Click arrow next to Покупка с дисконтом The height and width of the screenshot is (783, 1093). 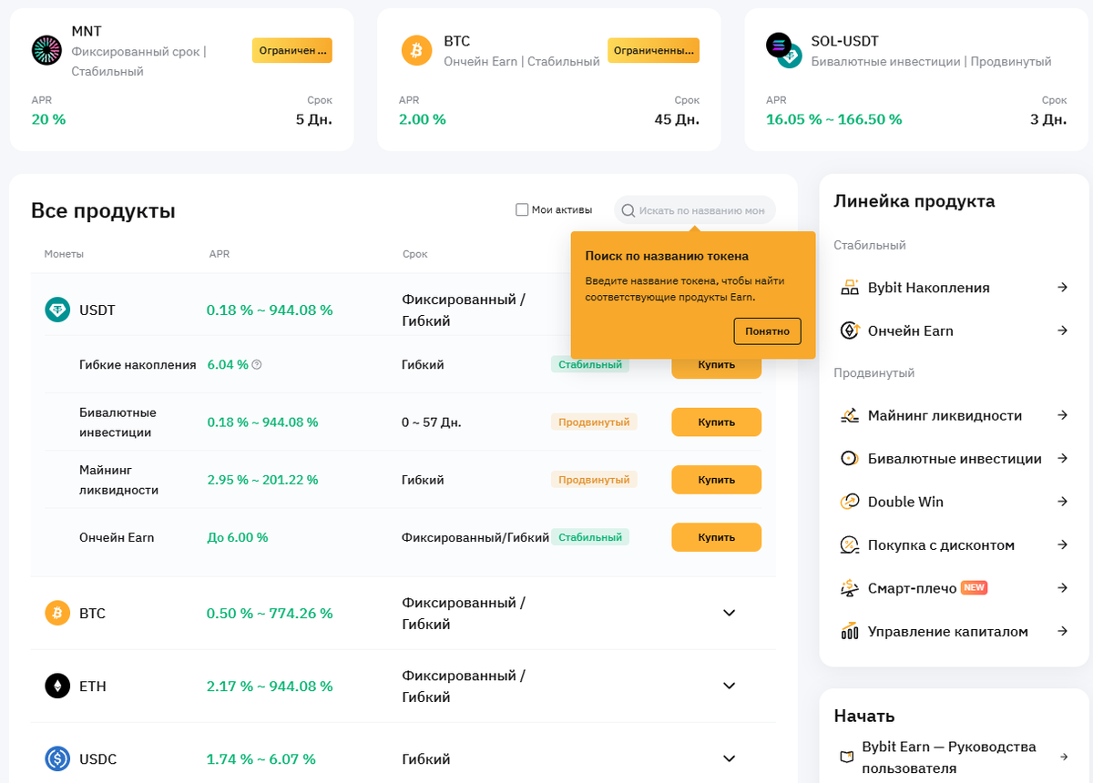pyautogui.click(x=1062, y=545)
